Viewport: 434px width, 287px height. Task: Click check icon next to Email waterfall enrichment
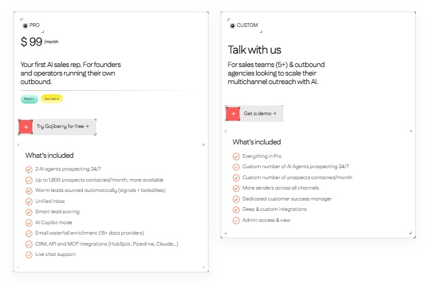click(29, 233)
